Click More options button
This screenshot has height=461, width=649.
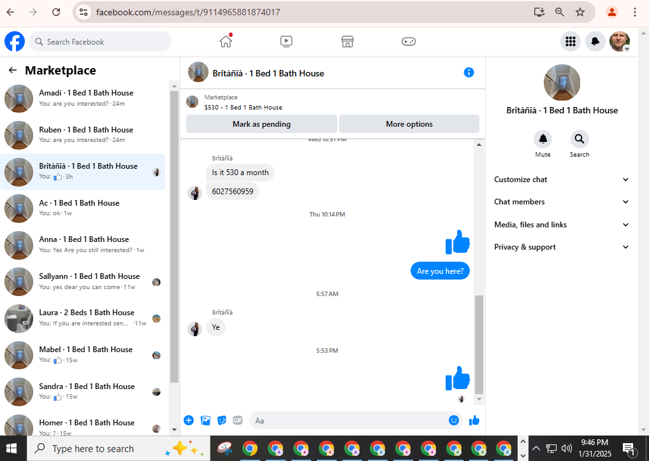(x=409, y=124)
